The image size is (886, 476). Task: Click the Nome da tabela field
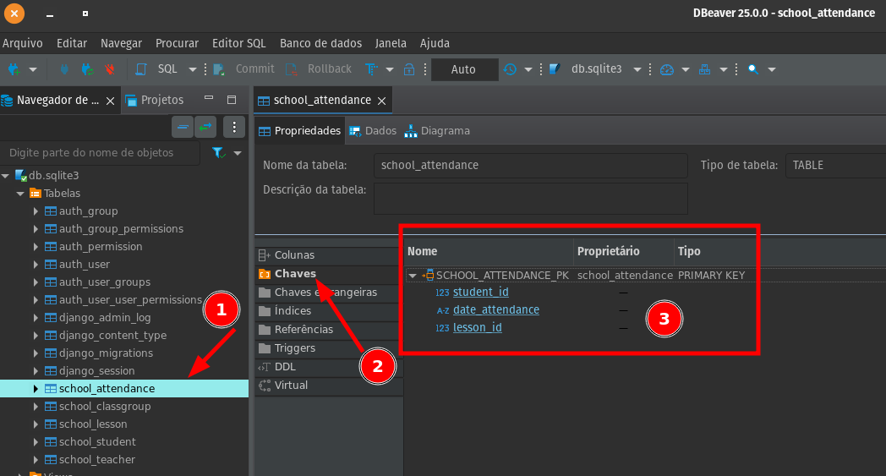tap(531, 165)
